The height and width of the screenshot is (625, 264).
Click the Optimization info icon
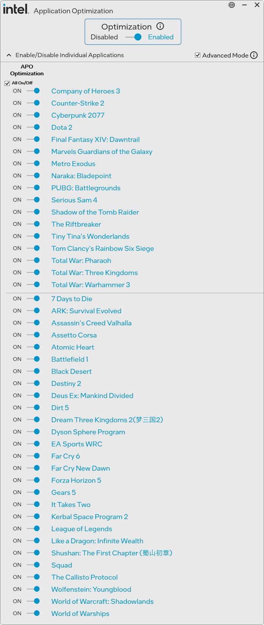pyautogui.click(x=160, y=26)
